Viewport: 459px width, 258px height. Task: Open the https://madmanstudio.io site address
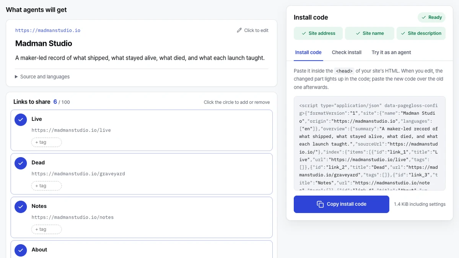point(48,30)
